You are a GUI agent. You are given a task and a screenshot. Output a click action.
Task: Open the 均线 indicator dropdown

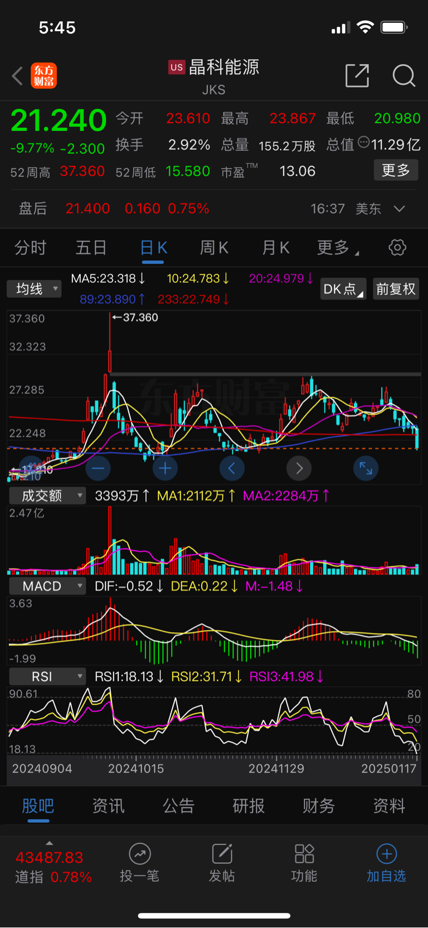(34, 289)
